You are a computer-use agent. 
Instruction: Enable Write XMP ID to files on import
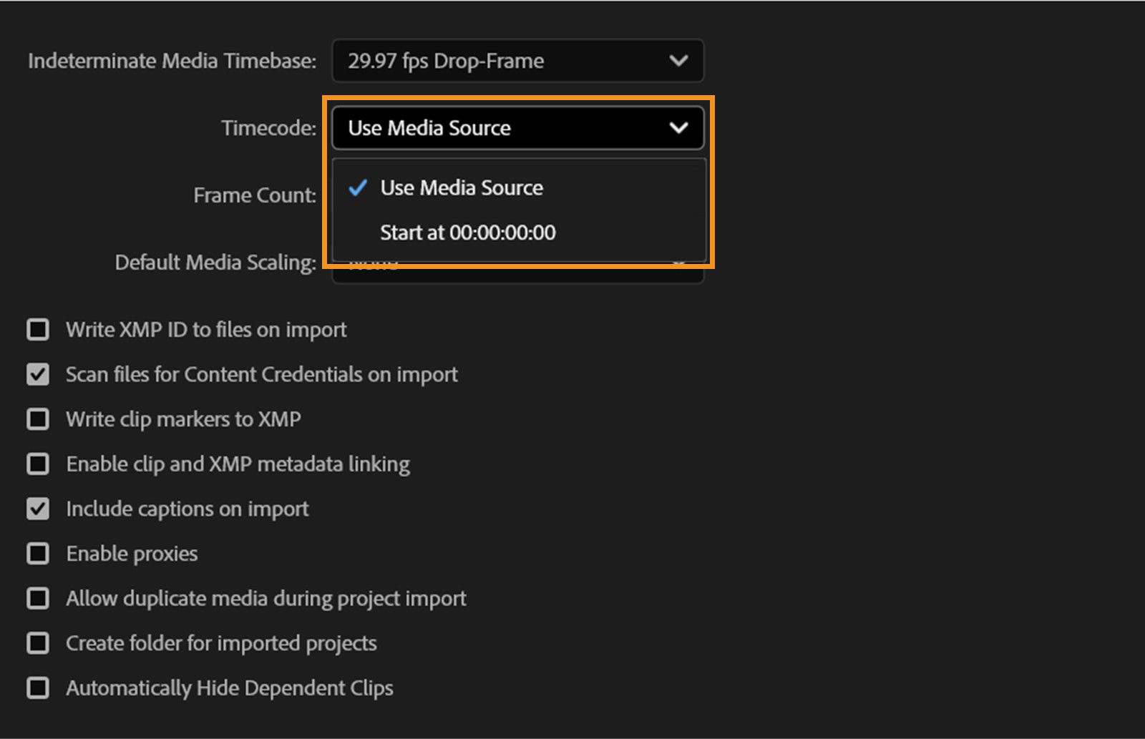(x=38, y=329)
